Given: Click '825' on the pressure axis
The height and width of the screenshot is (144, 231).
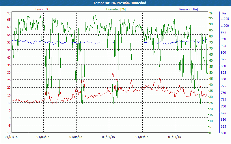Looking at the screenshot, I should [x=223, y=73].
